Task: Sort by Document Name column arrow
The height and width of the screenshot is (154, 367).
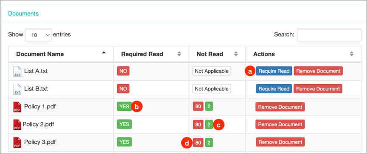Action: pos(104,53)
